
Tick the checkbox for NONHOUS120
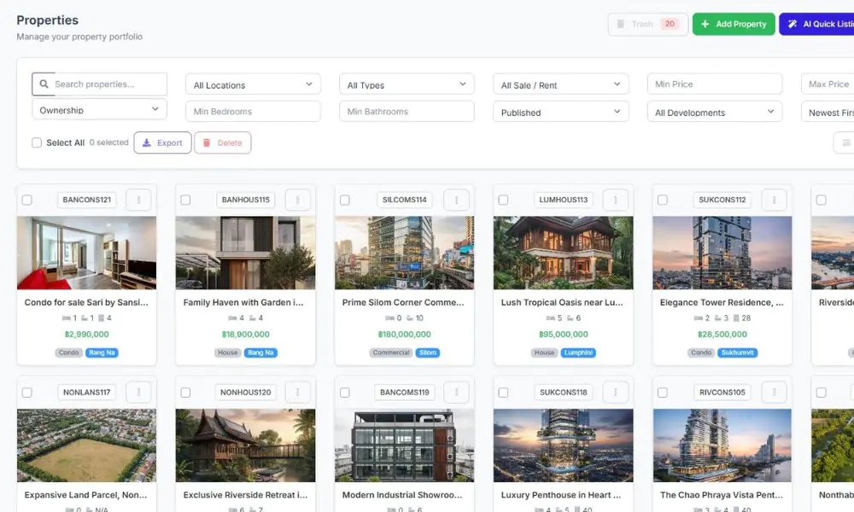[x=185, y=393]
